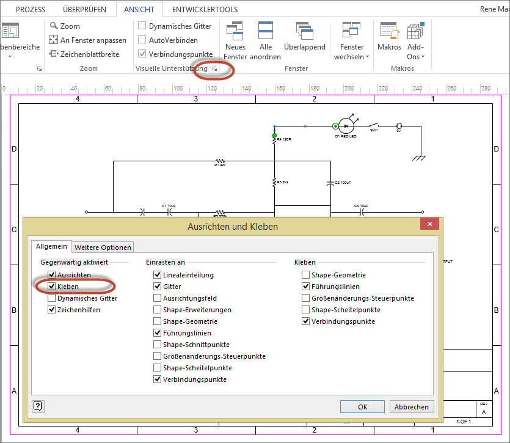Expand Fenster wechseln dropdown
Viewport: 510px width, 443px height.
click(352, 57)
